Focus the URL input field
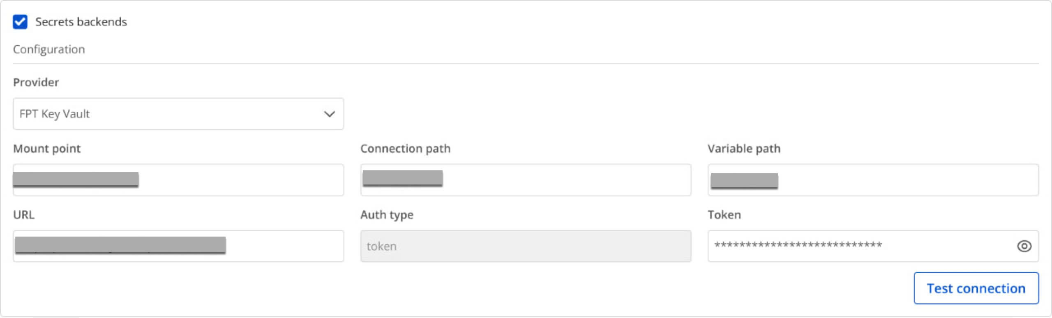 178,246
